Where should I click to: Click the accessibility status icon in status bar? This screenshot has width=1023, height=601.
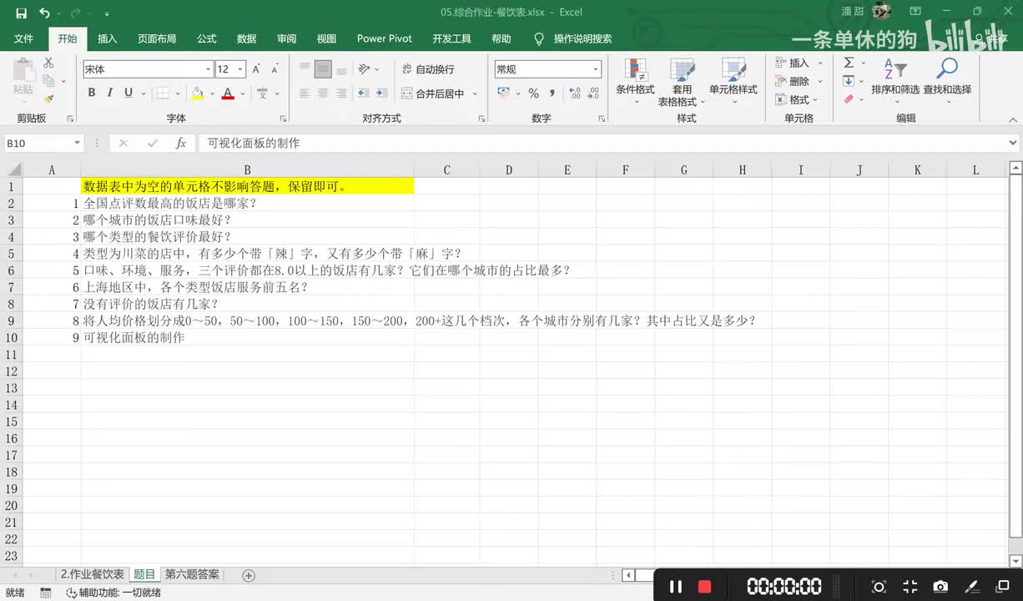coord(70,593)
